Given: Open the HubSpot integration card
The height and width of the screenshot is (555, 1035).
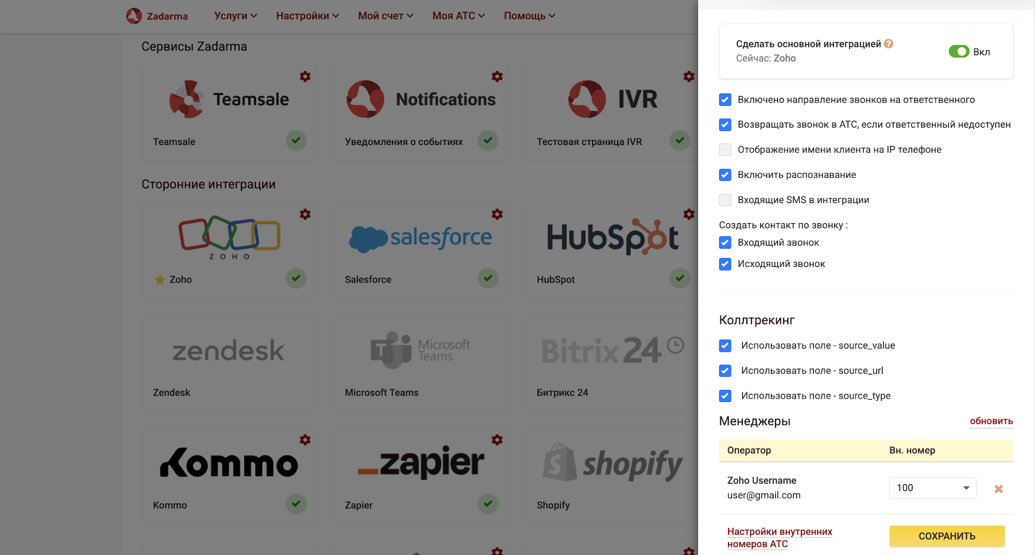Looking at the screenshot, I should pyautogui.click(x=612, y=251).
